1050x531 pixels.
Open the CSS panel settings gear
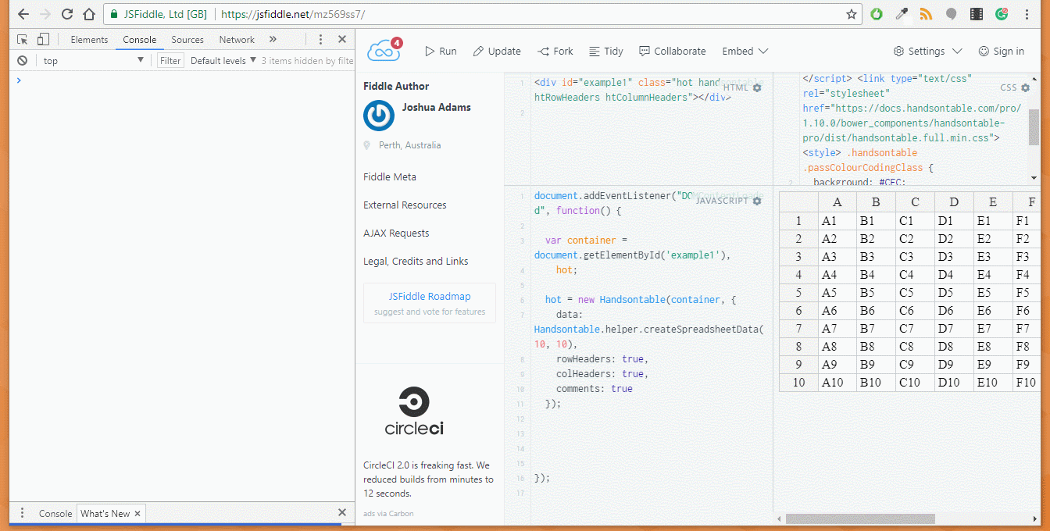[x=1026, y=87]
